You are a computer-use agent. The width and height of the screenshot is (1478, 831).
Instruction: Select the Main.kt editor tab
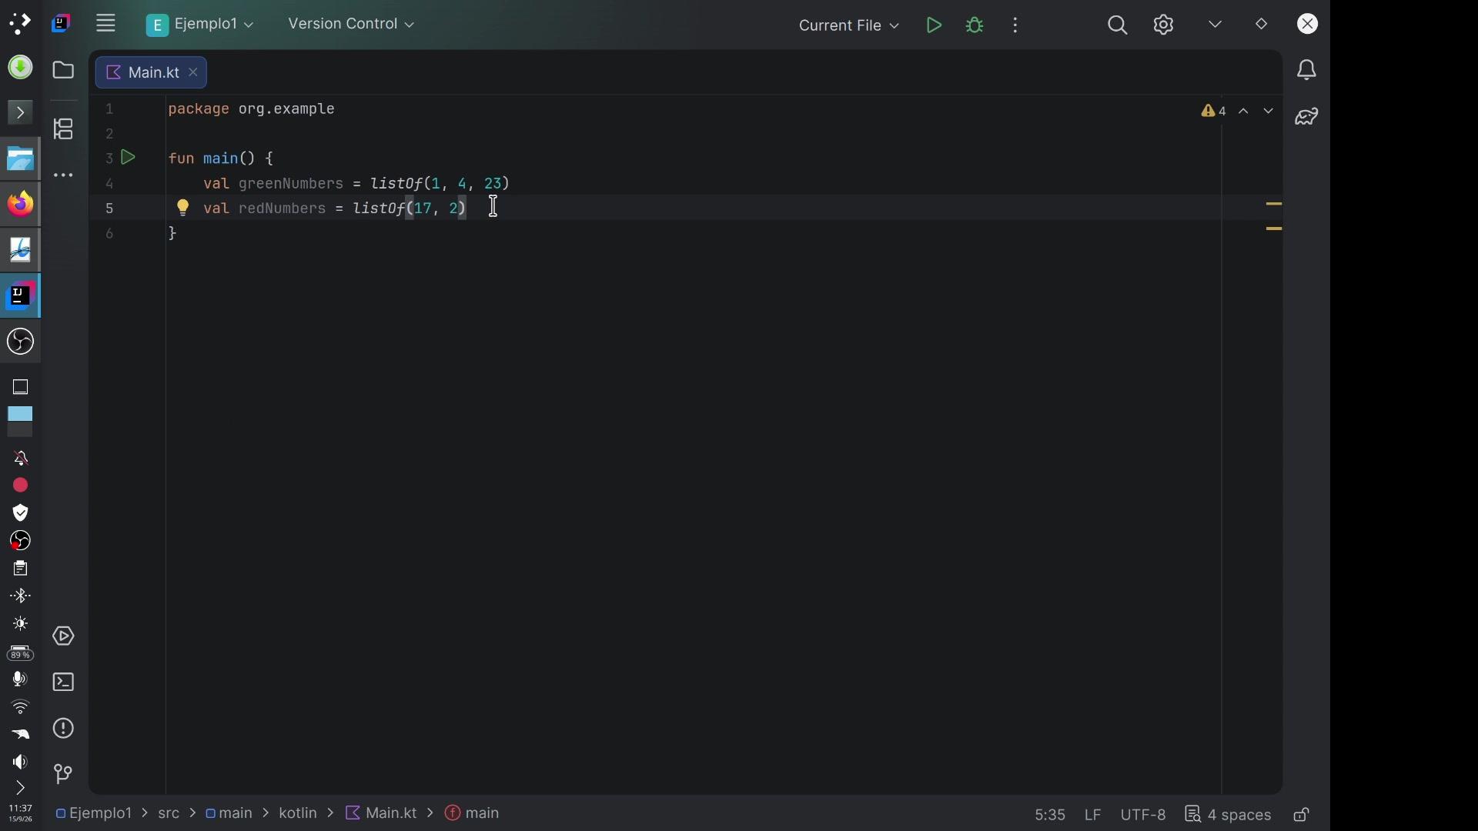(152, 73)
